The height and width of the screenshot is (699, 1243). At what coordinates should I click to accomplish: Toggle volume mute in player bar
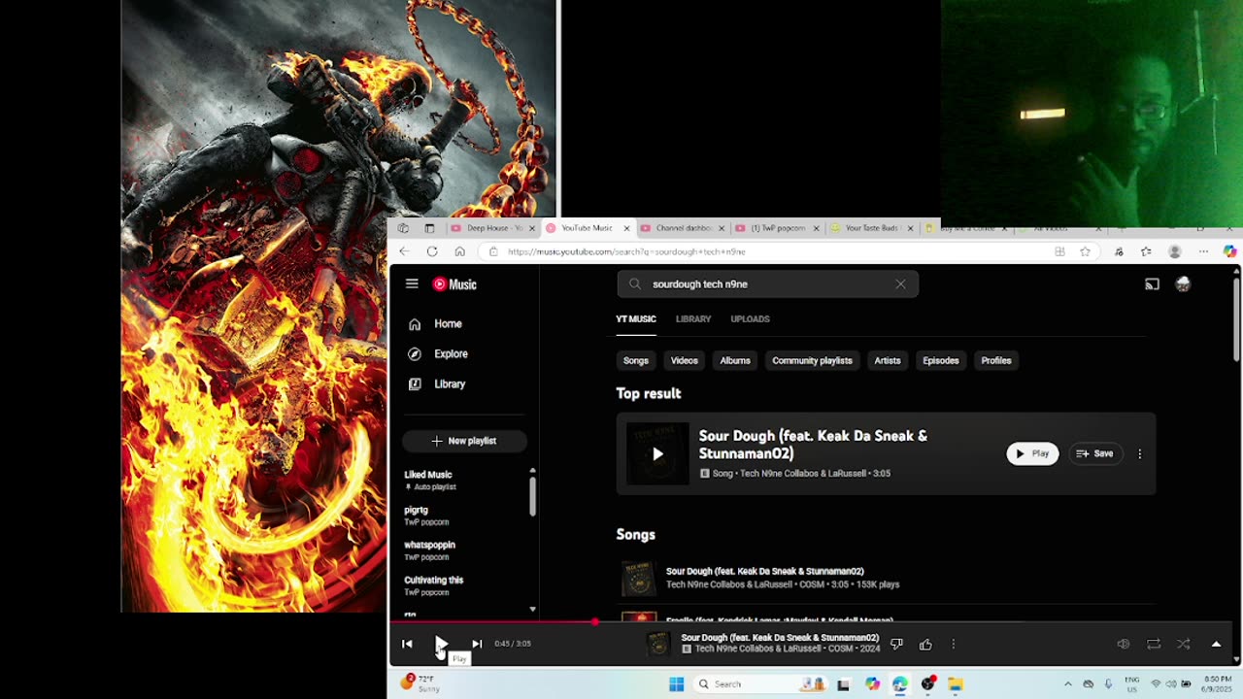1124,644
